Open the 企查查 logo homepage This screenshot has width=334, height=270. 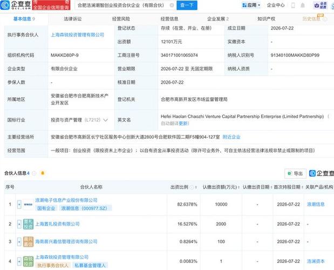click(15, 5)
